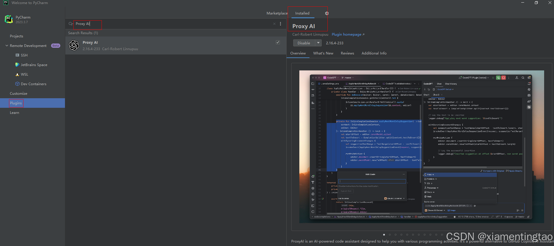This screenshot has width=554, height=246.
Task: Clear the Proxy AI search text
Action: click(274, 24)
